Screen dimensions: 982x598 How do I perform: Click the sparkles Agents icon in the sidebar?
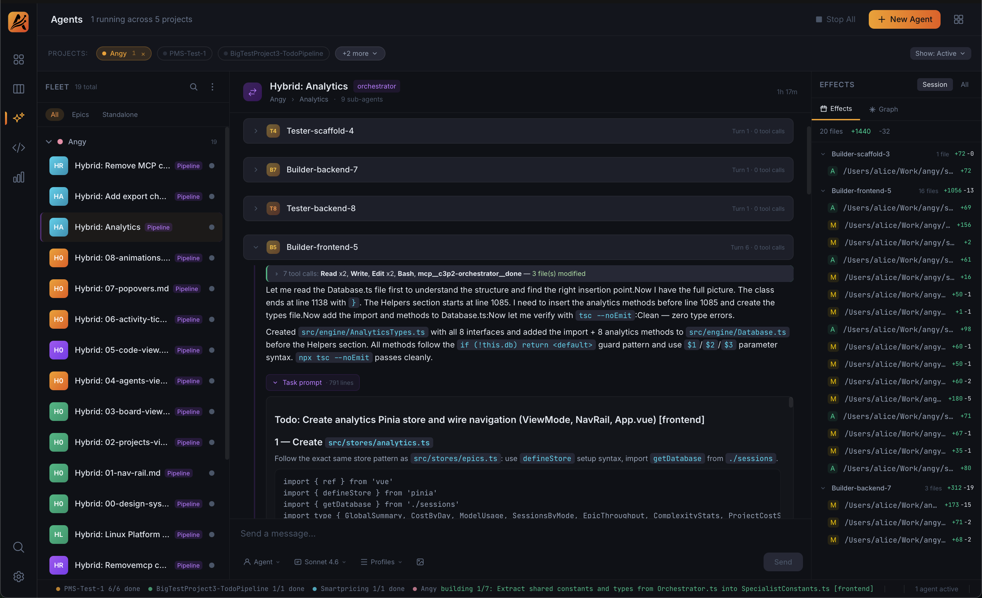click(18, 118)
